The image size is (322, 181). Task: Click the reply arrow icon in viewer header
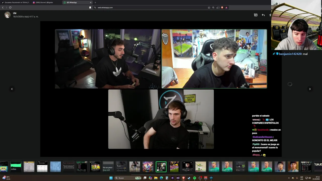[263, 15]
